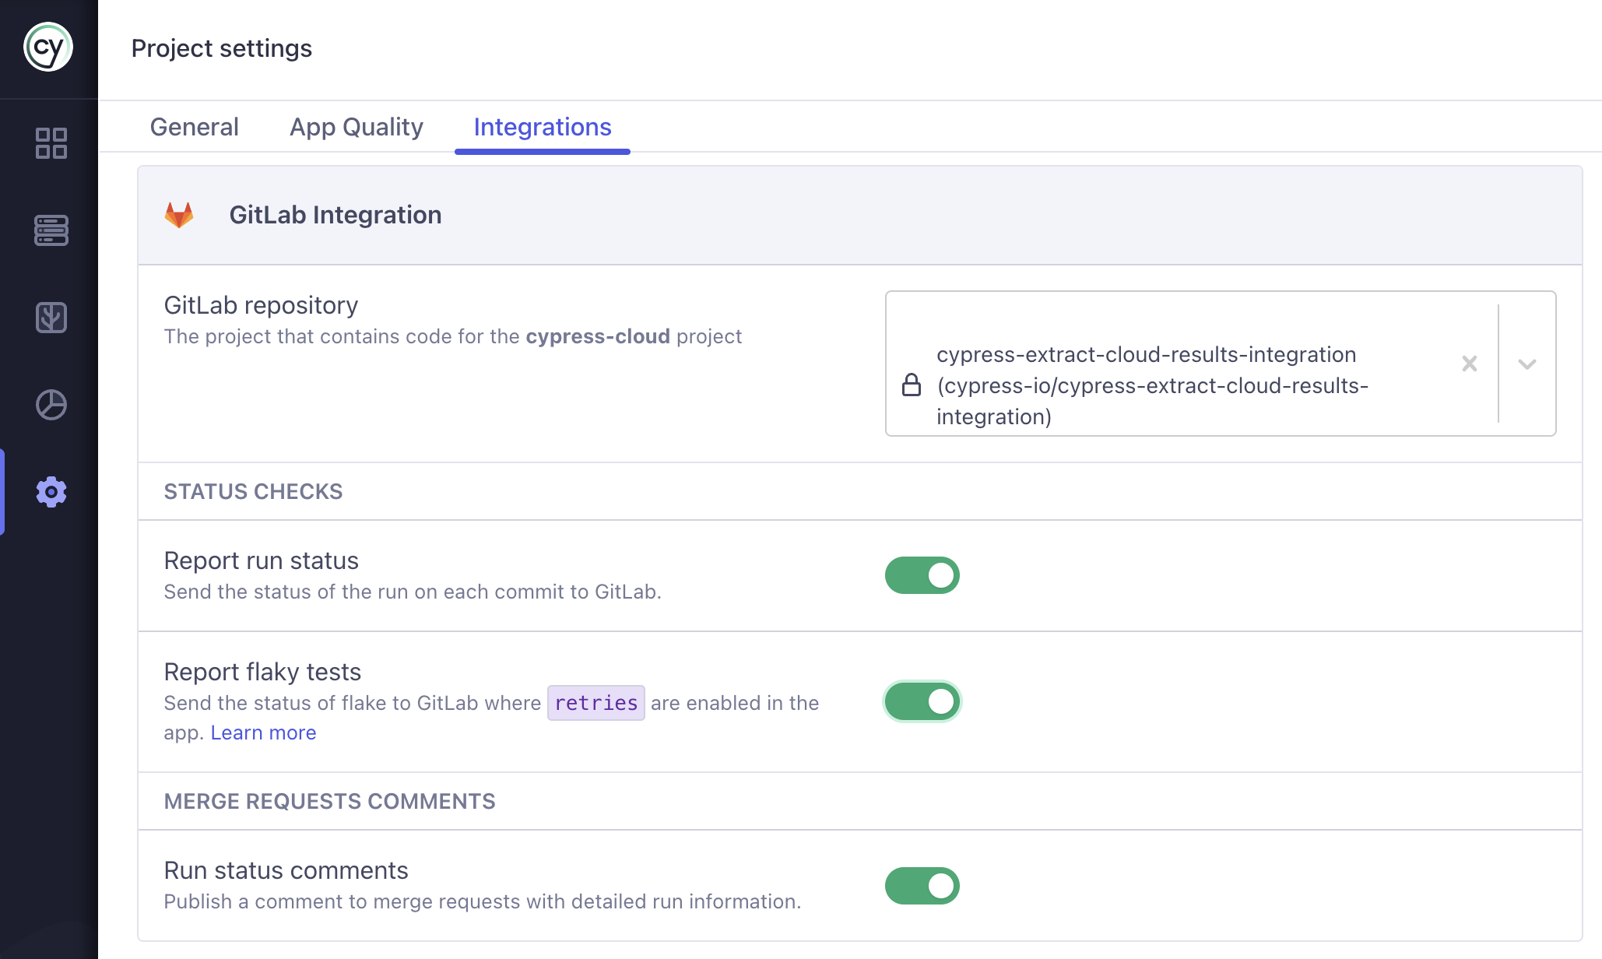Toggle Report run status switch
The width and height of the screenshot is (1602, 959).
click(922, 575)
